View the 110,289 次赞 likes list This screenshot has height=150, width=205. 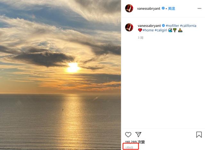[135, 142]
